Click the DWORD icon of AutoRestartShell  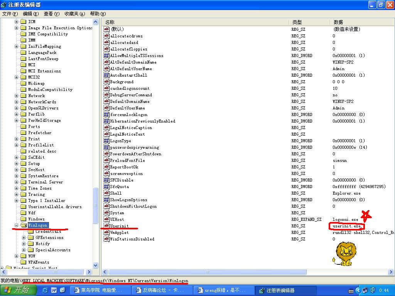106,75
